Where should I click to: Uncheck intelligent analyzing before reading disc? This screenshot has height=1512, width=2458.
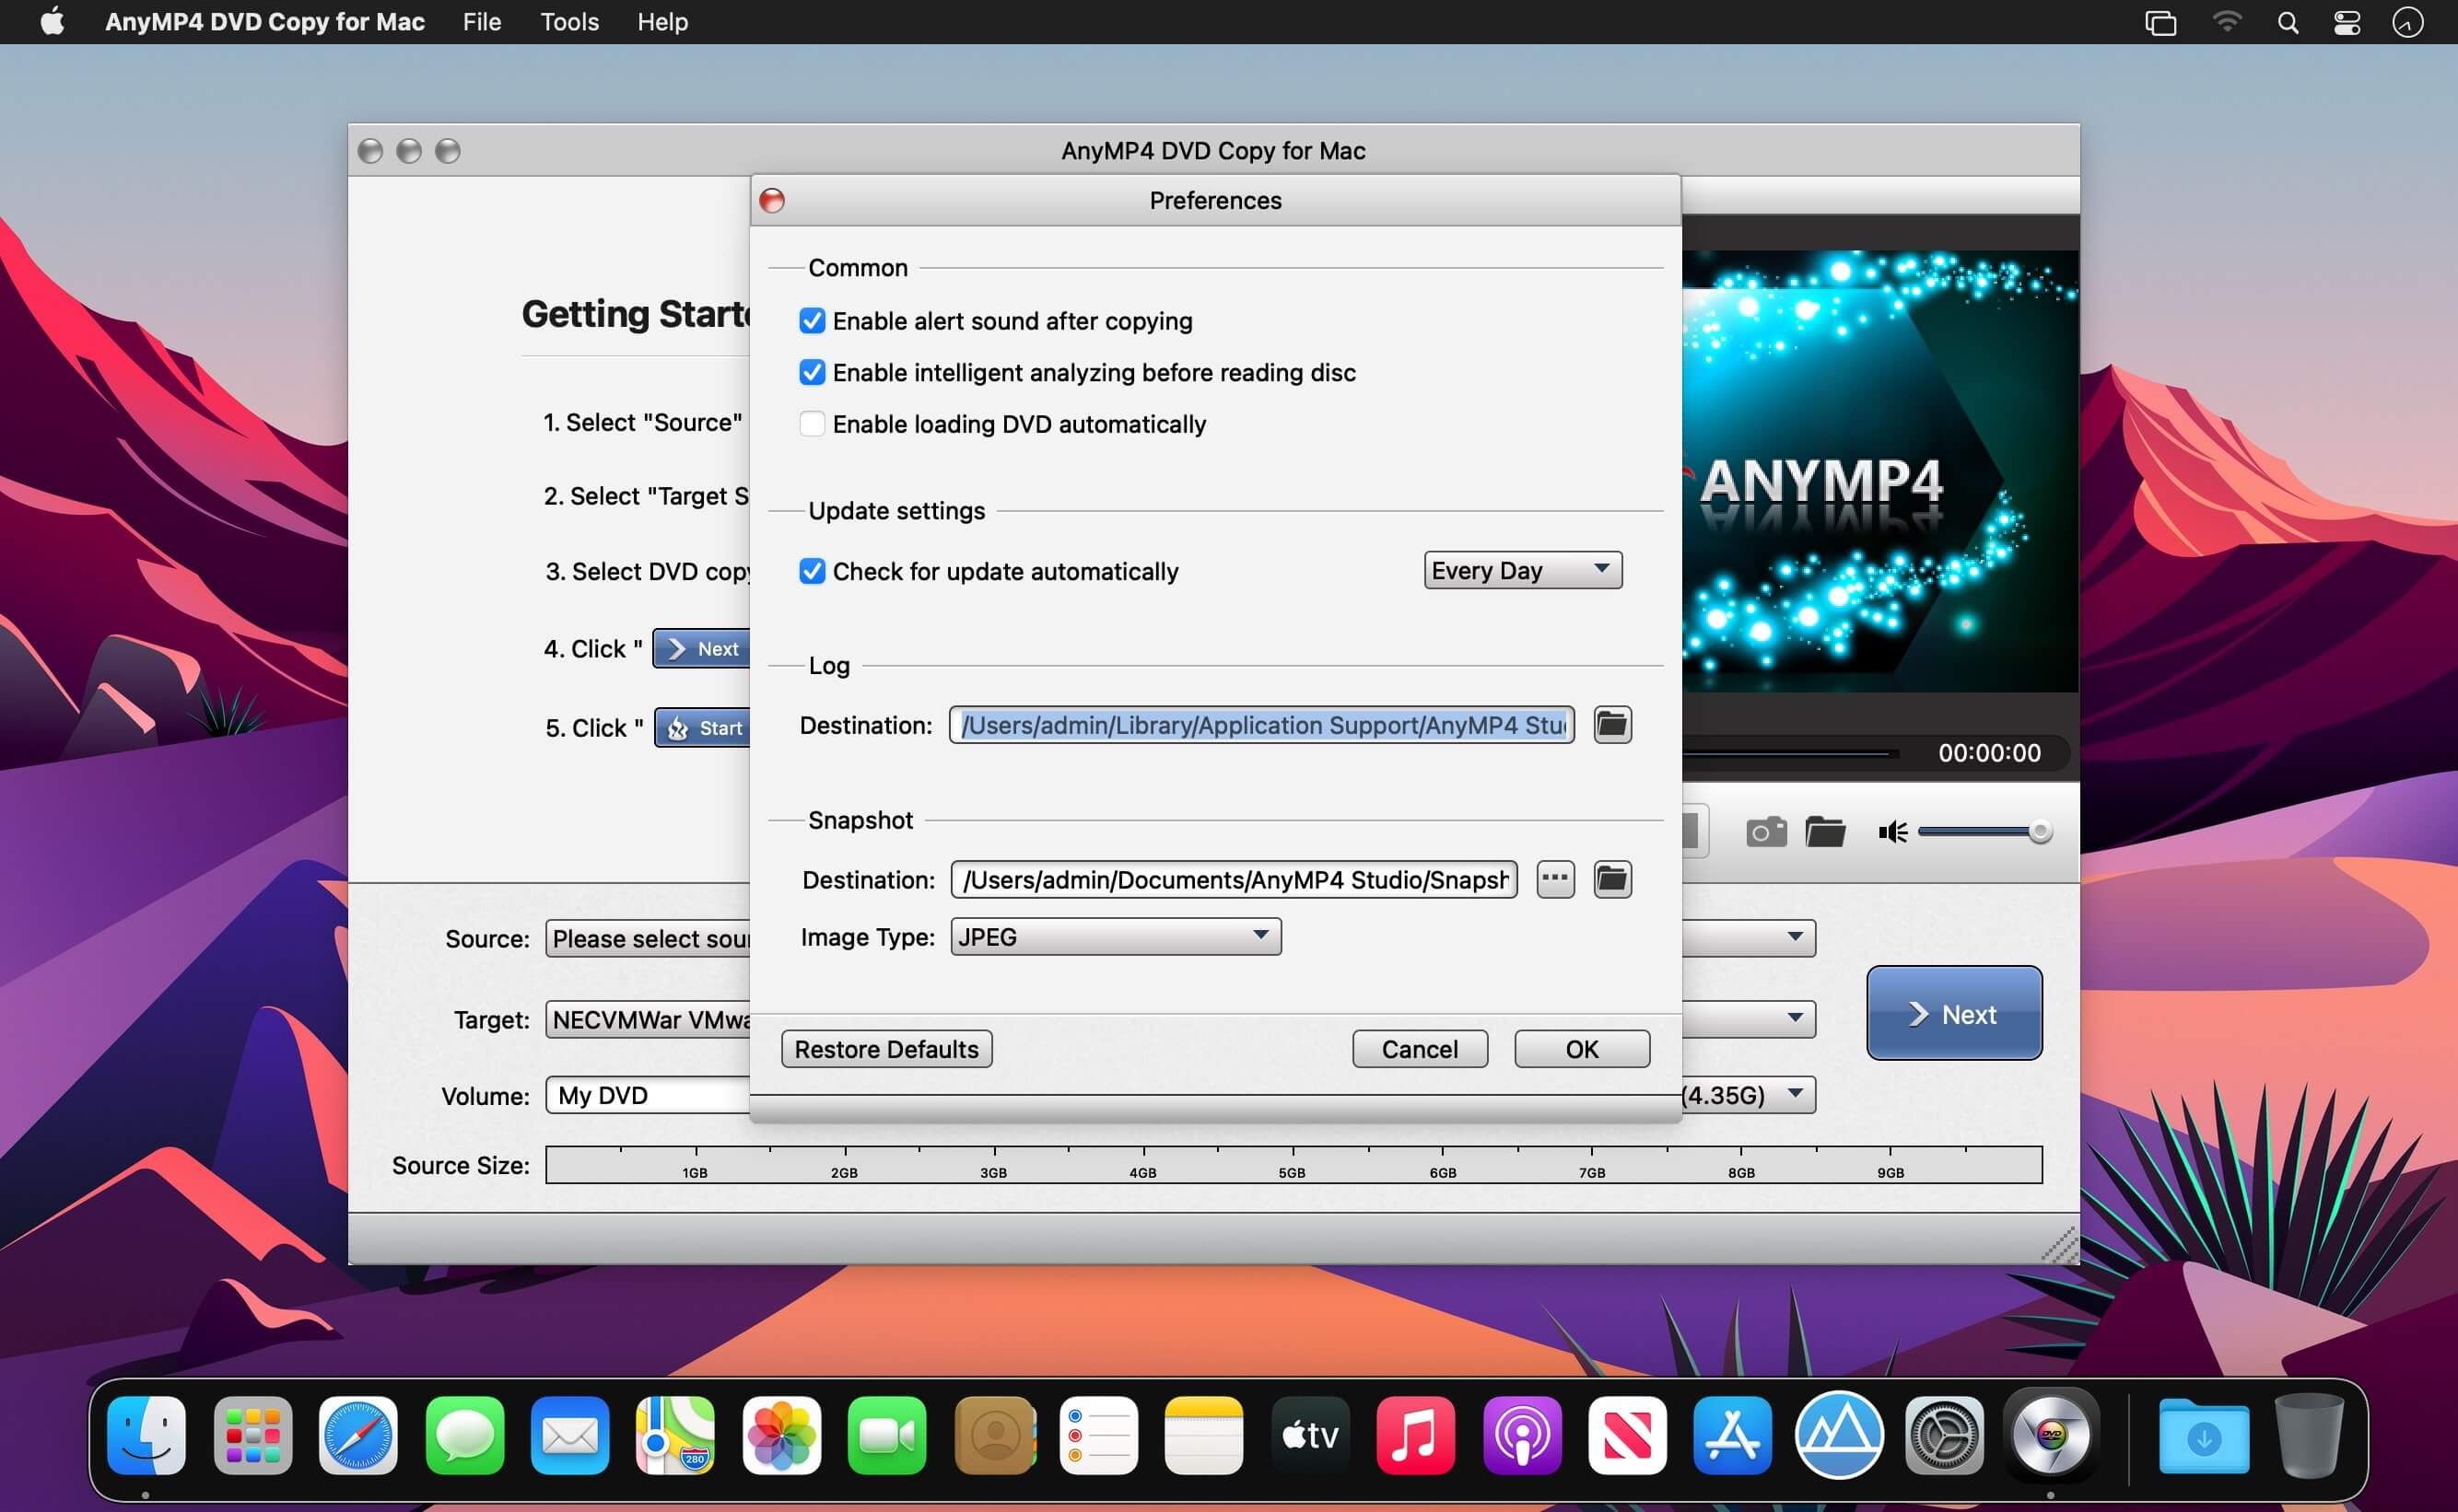(813, 373)
